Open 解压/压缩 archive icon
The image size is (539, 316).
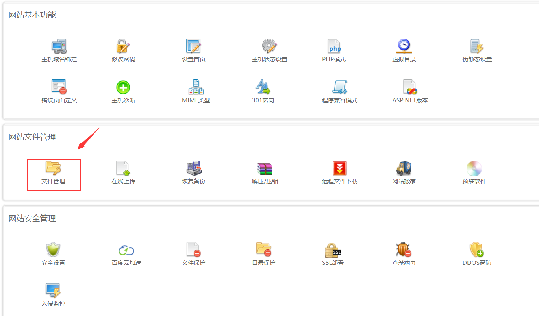(x=265, y=168)
